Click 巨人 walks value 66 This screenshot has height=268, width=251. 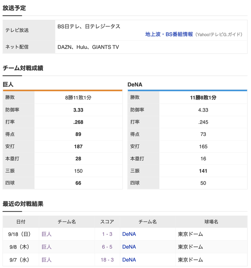tap(78, 183)
